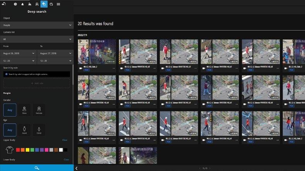Click the Add rule box

point(37,83)
